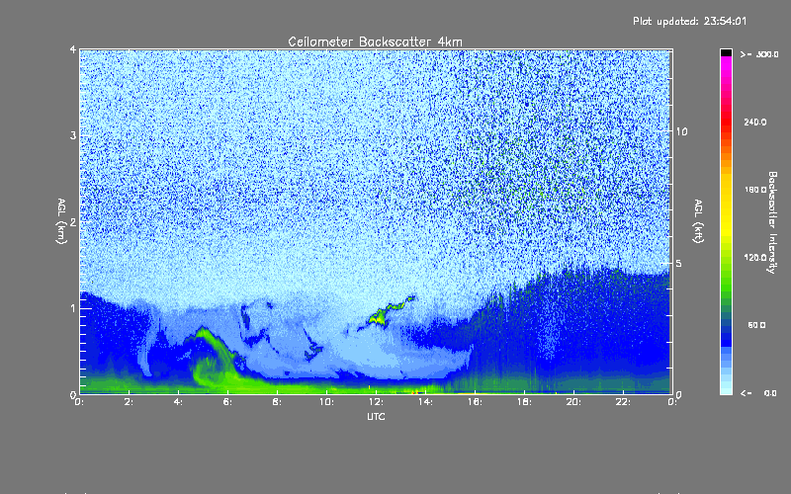Click the right 'AGL (kft)' axis label
The image size is (791, 494).
pyautogui.click(x=699, y=221)
